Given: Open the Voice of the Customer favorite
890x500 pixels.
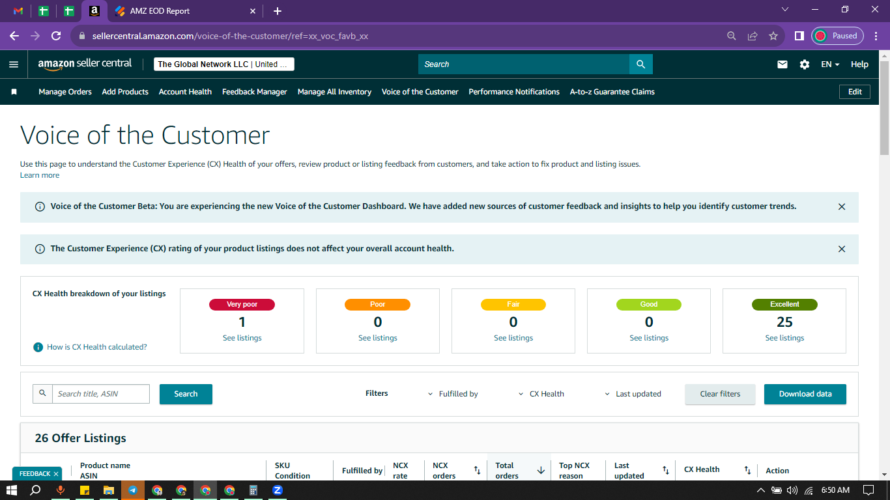Looking at the screenshot, I should coord(420,92).
